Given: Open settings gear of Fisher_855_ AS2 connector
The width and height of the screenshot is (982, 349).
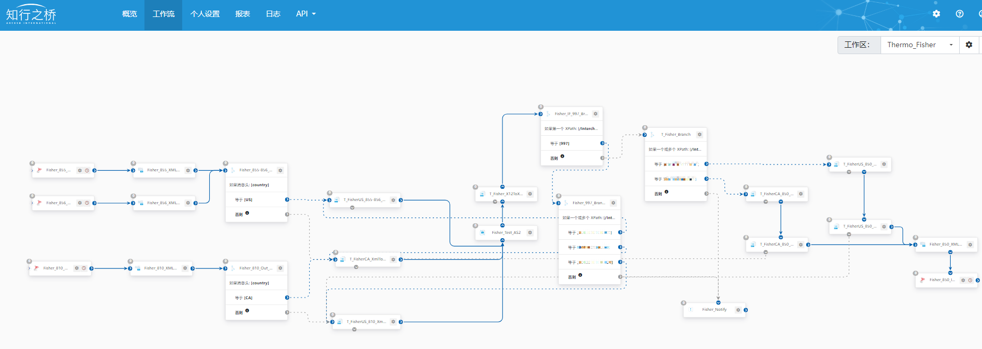Looking at the screenshot, I should (80, 171).
